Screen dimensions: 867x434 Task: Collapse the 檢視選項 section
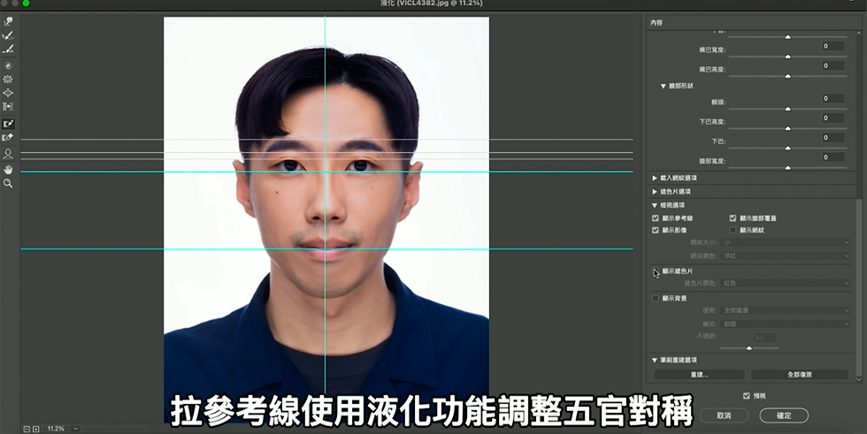(655, 205)
